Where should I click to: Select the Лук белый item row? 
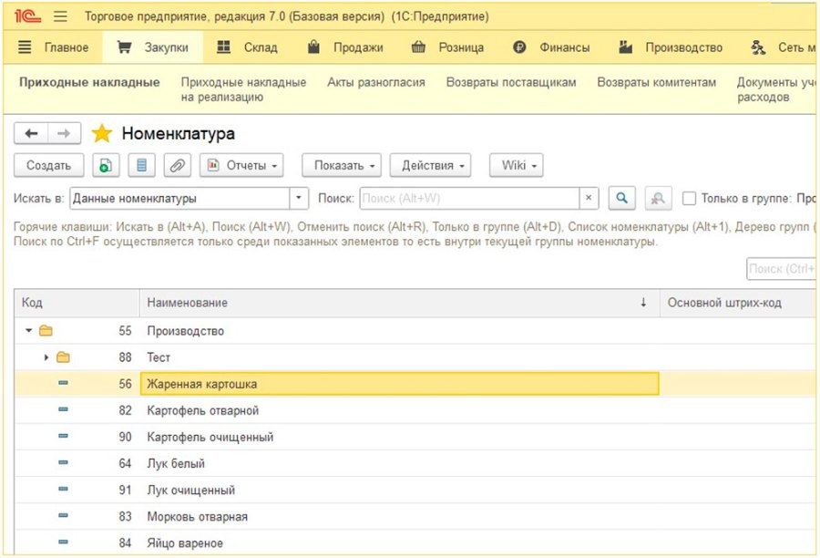pos(415,463)
